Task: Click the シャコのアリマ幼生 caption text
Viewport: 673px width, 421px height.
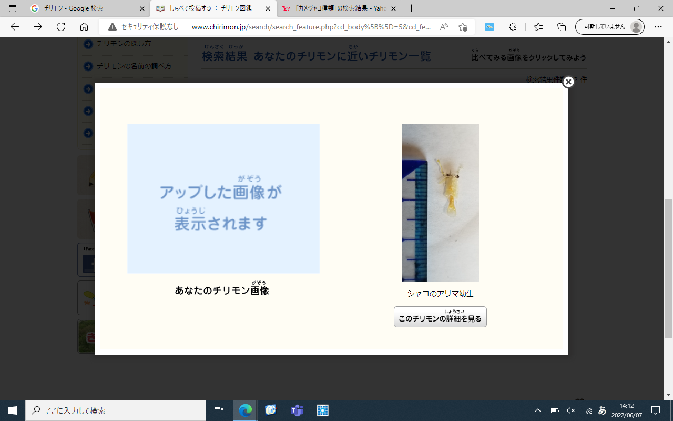Action: coord(441,294)
